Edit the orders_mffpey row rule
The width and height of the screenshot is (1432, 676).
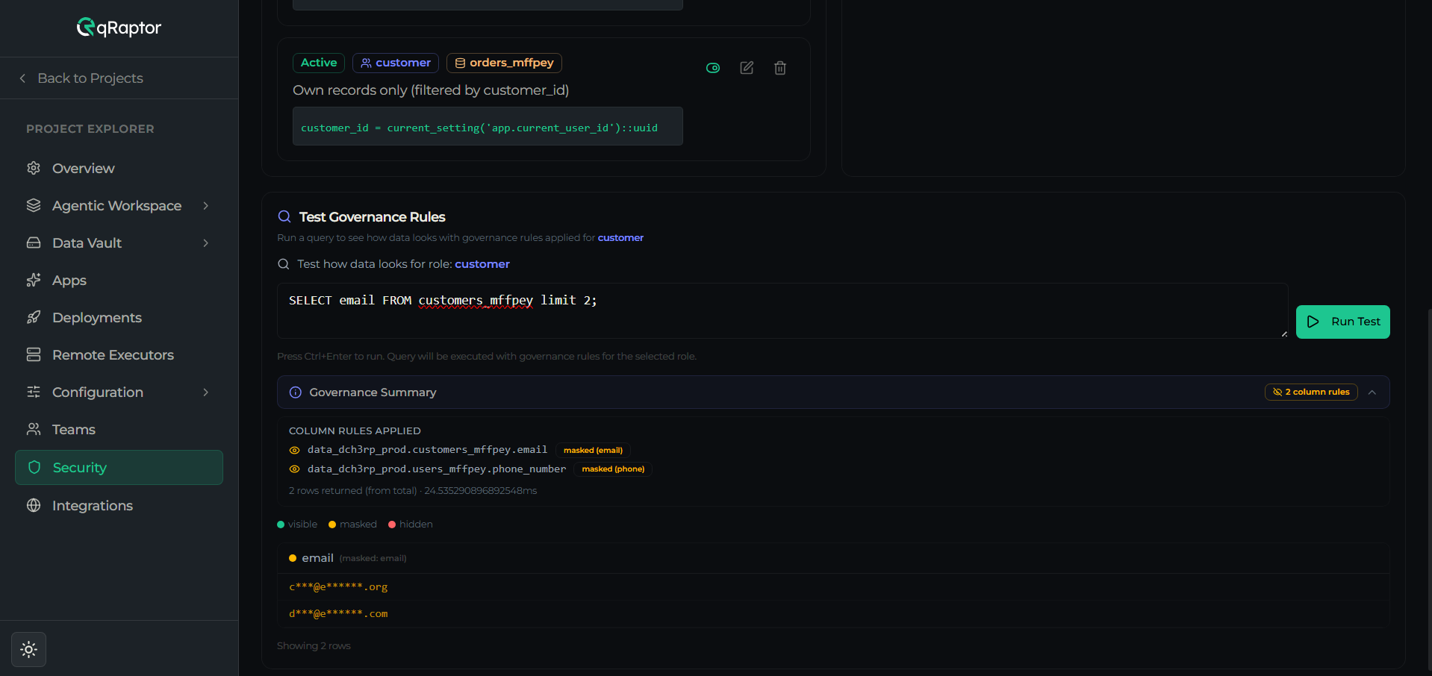(x=747, y=68)
